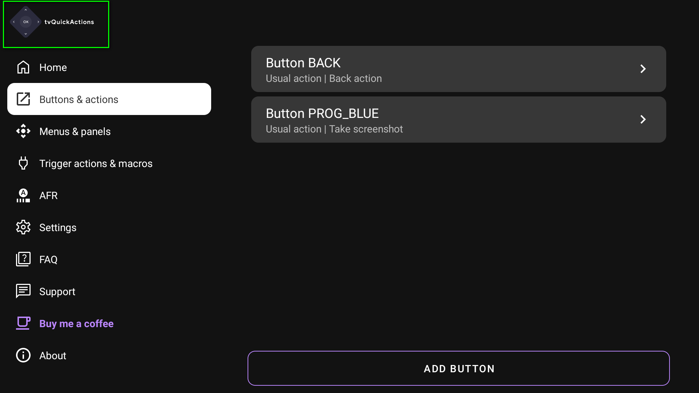Click the Menus & panels d-pad icon
This screenshot has height=393, width=699.
pos(23,131)
